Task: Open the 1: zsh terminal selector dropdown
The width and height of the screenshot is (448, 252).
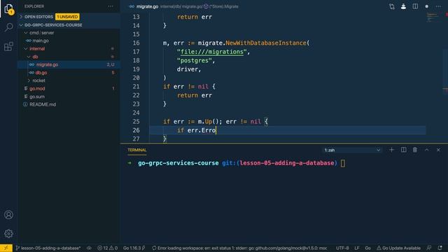Action: pos(351,150)
